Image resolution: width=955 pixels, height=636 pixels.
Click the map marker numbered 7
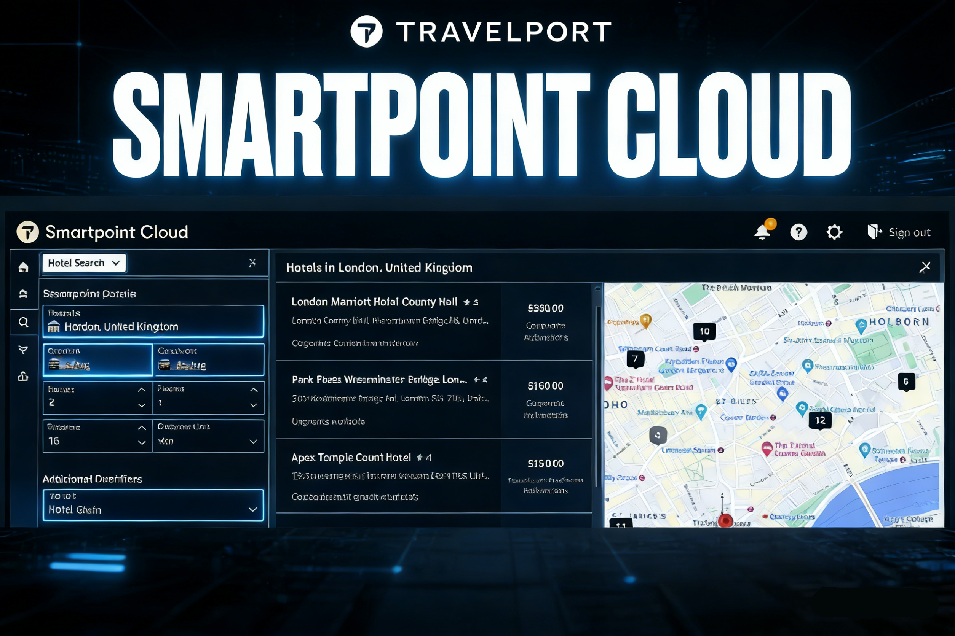coord(635,359)
